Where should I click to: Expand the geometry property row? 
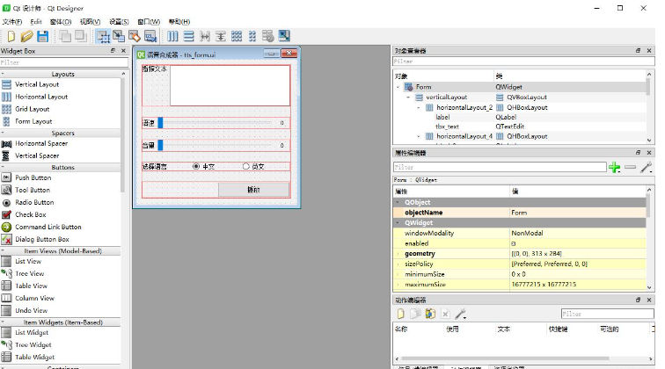pyautogui.click(x=398, y=253)
